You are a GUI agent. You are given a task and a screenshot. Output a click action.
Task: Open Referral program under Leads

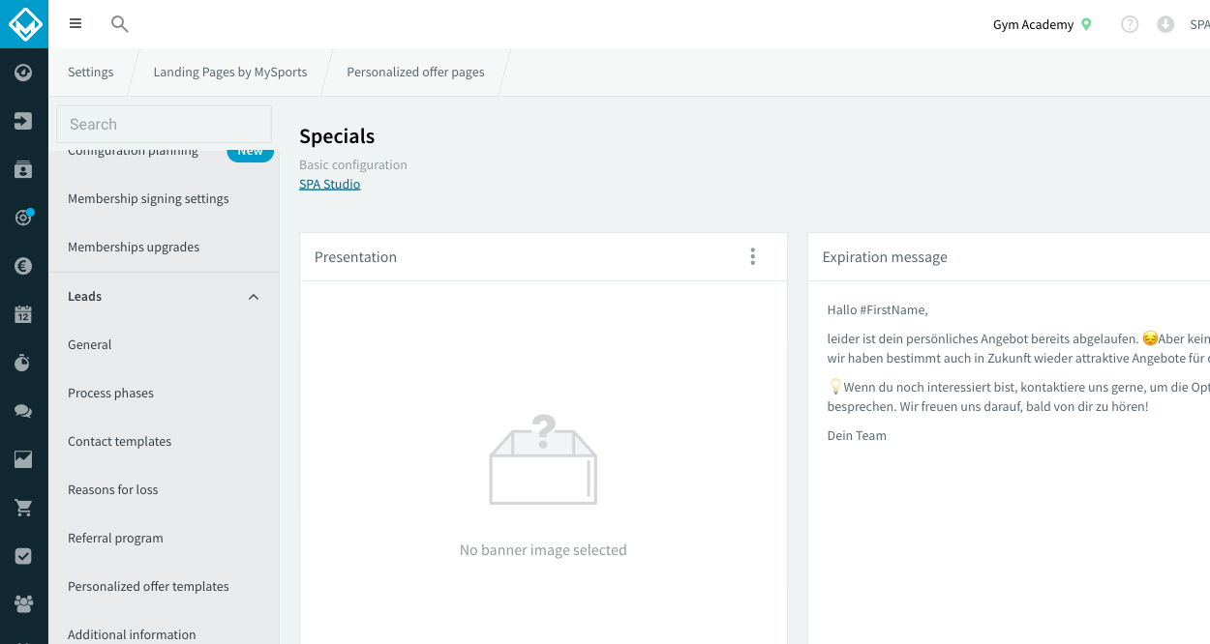pos(115,538)
